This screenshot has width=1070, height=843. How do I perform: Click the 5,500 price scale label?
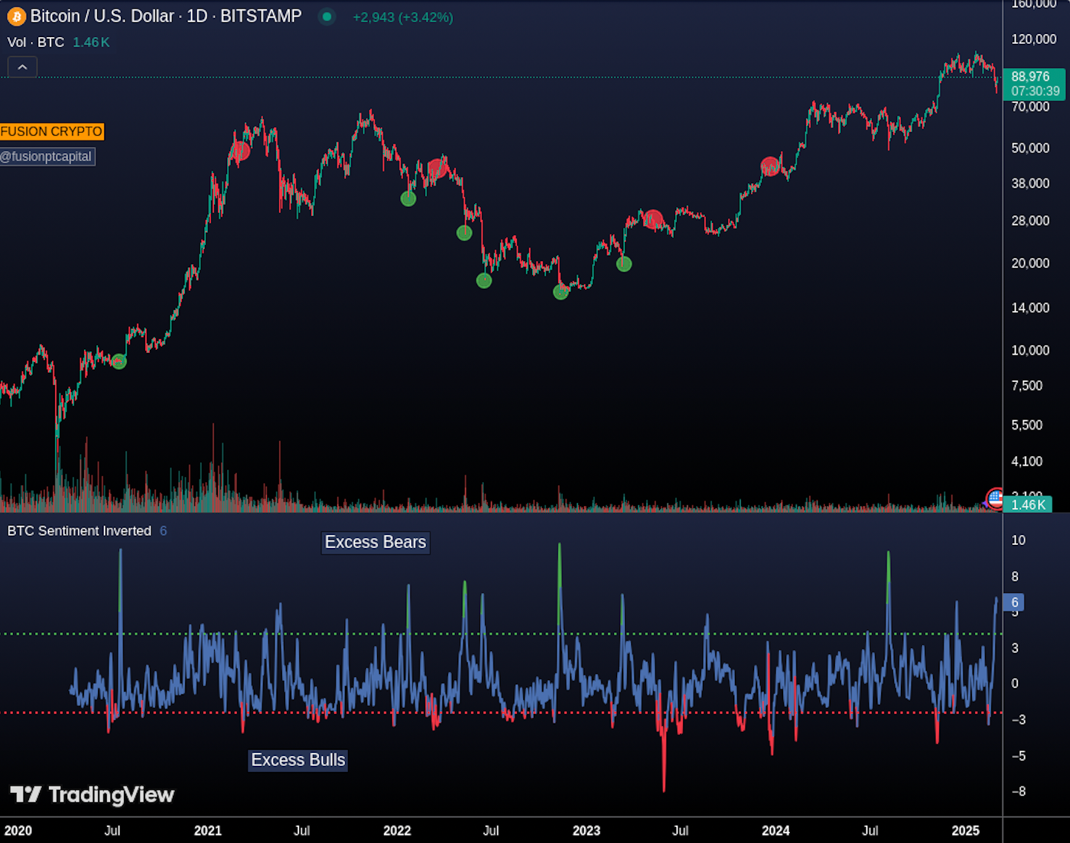[x=1027, y=425]
